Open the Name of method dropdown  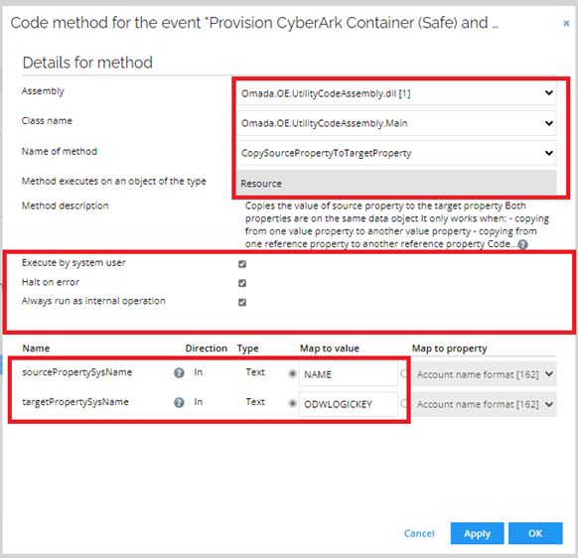pyautogui.click(x=396, y=153)
